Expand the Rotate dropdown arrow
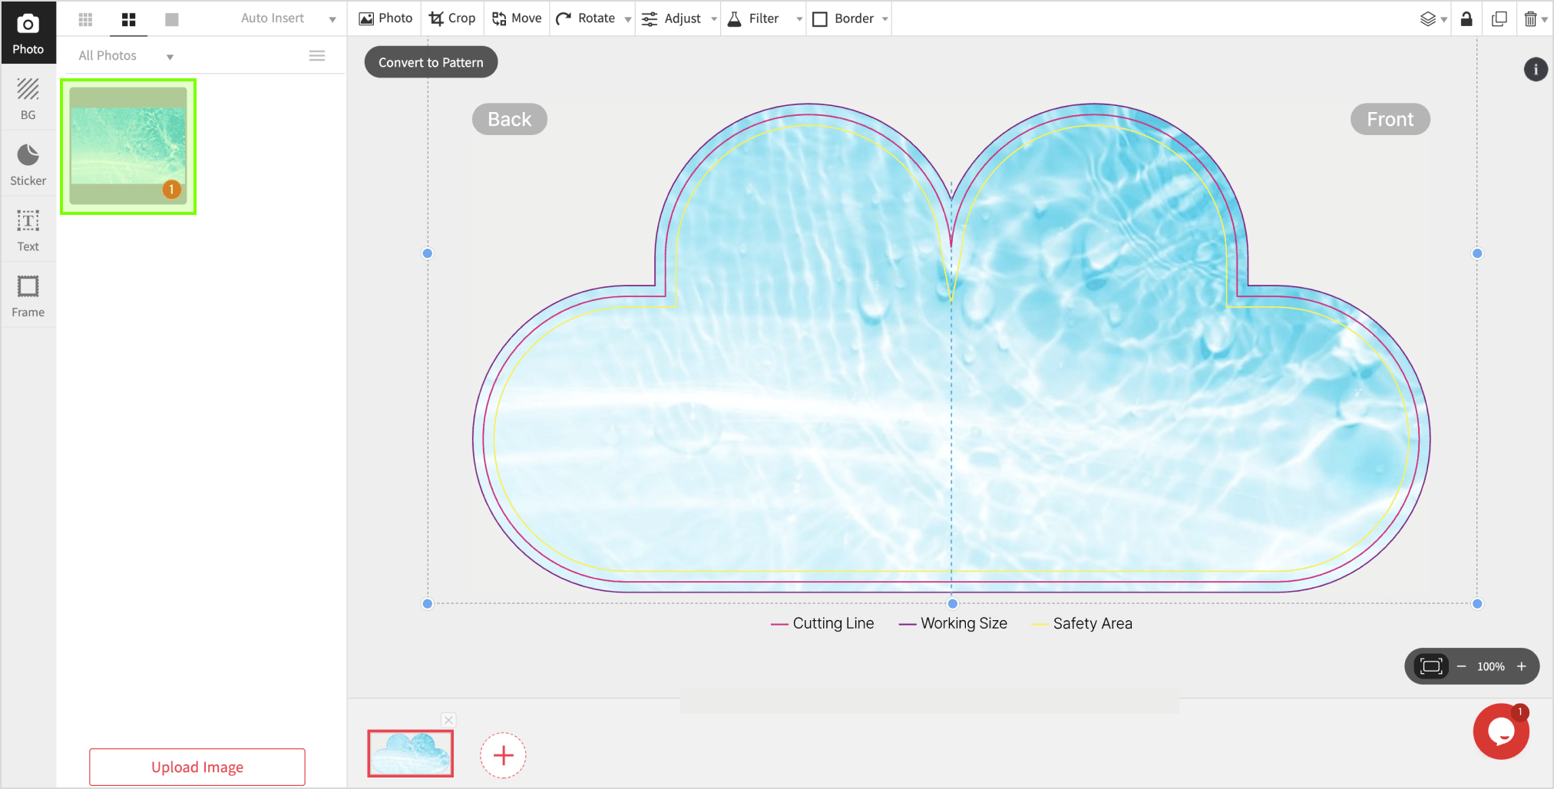1554x789 pixels. pyautogui.click(x=627, y=20)
